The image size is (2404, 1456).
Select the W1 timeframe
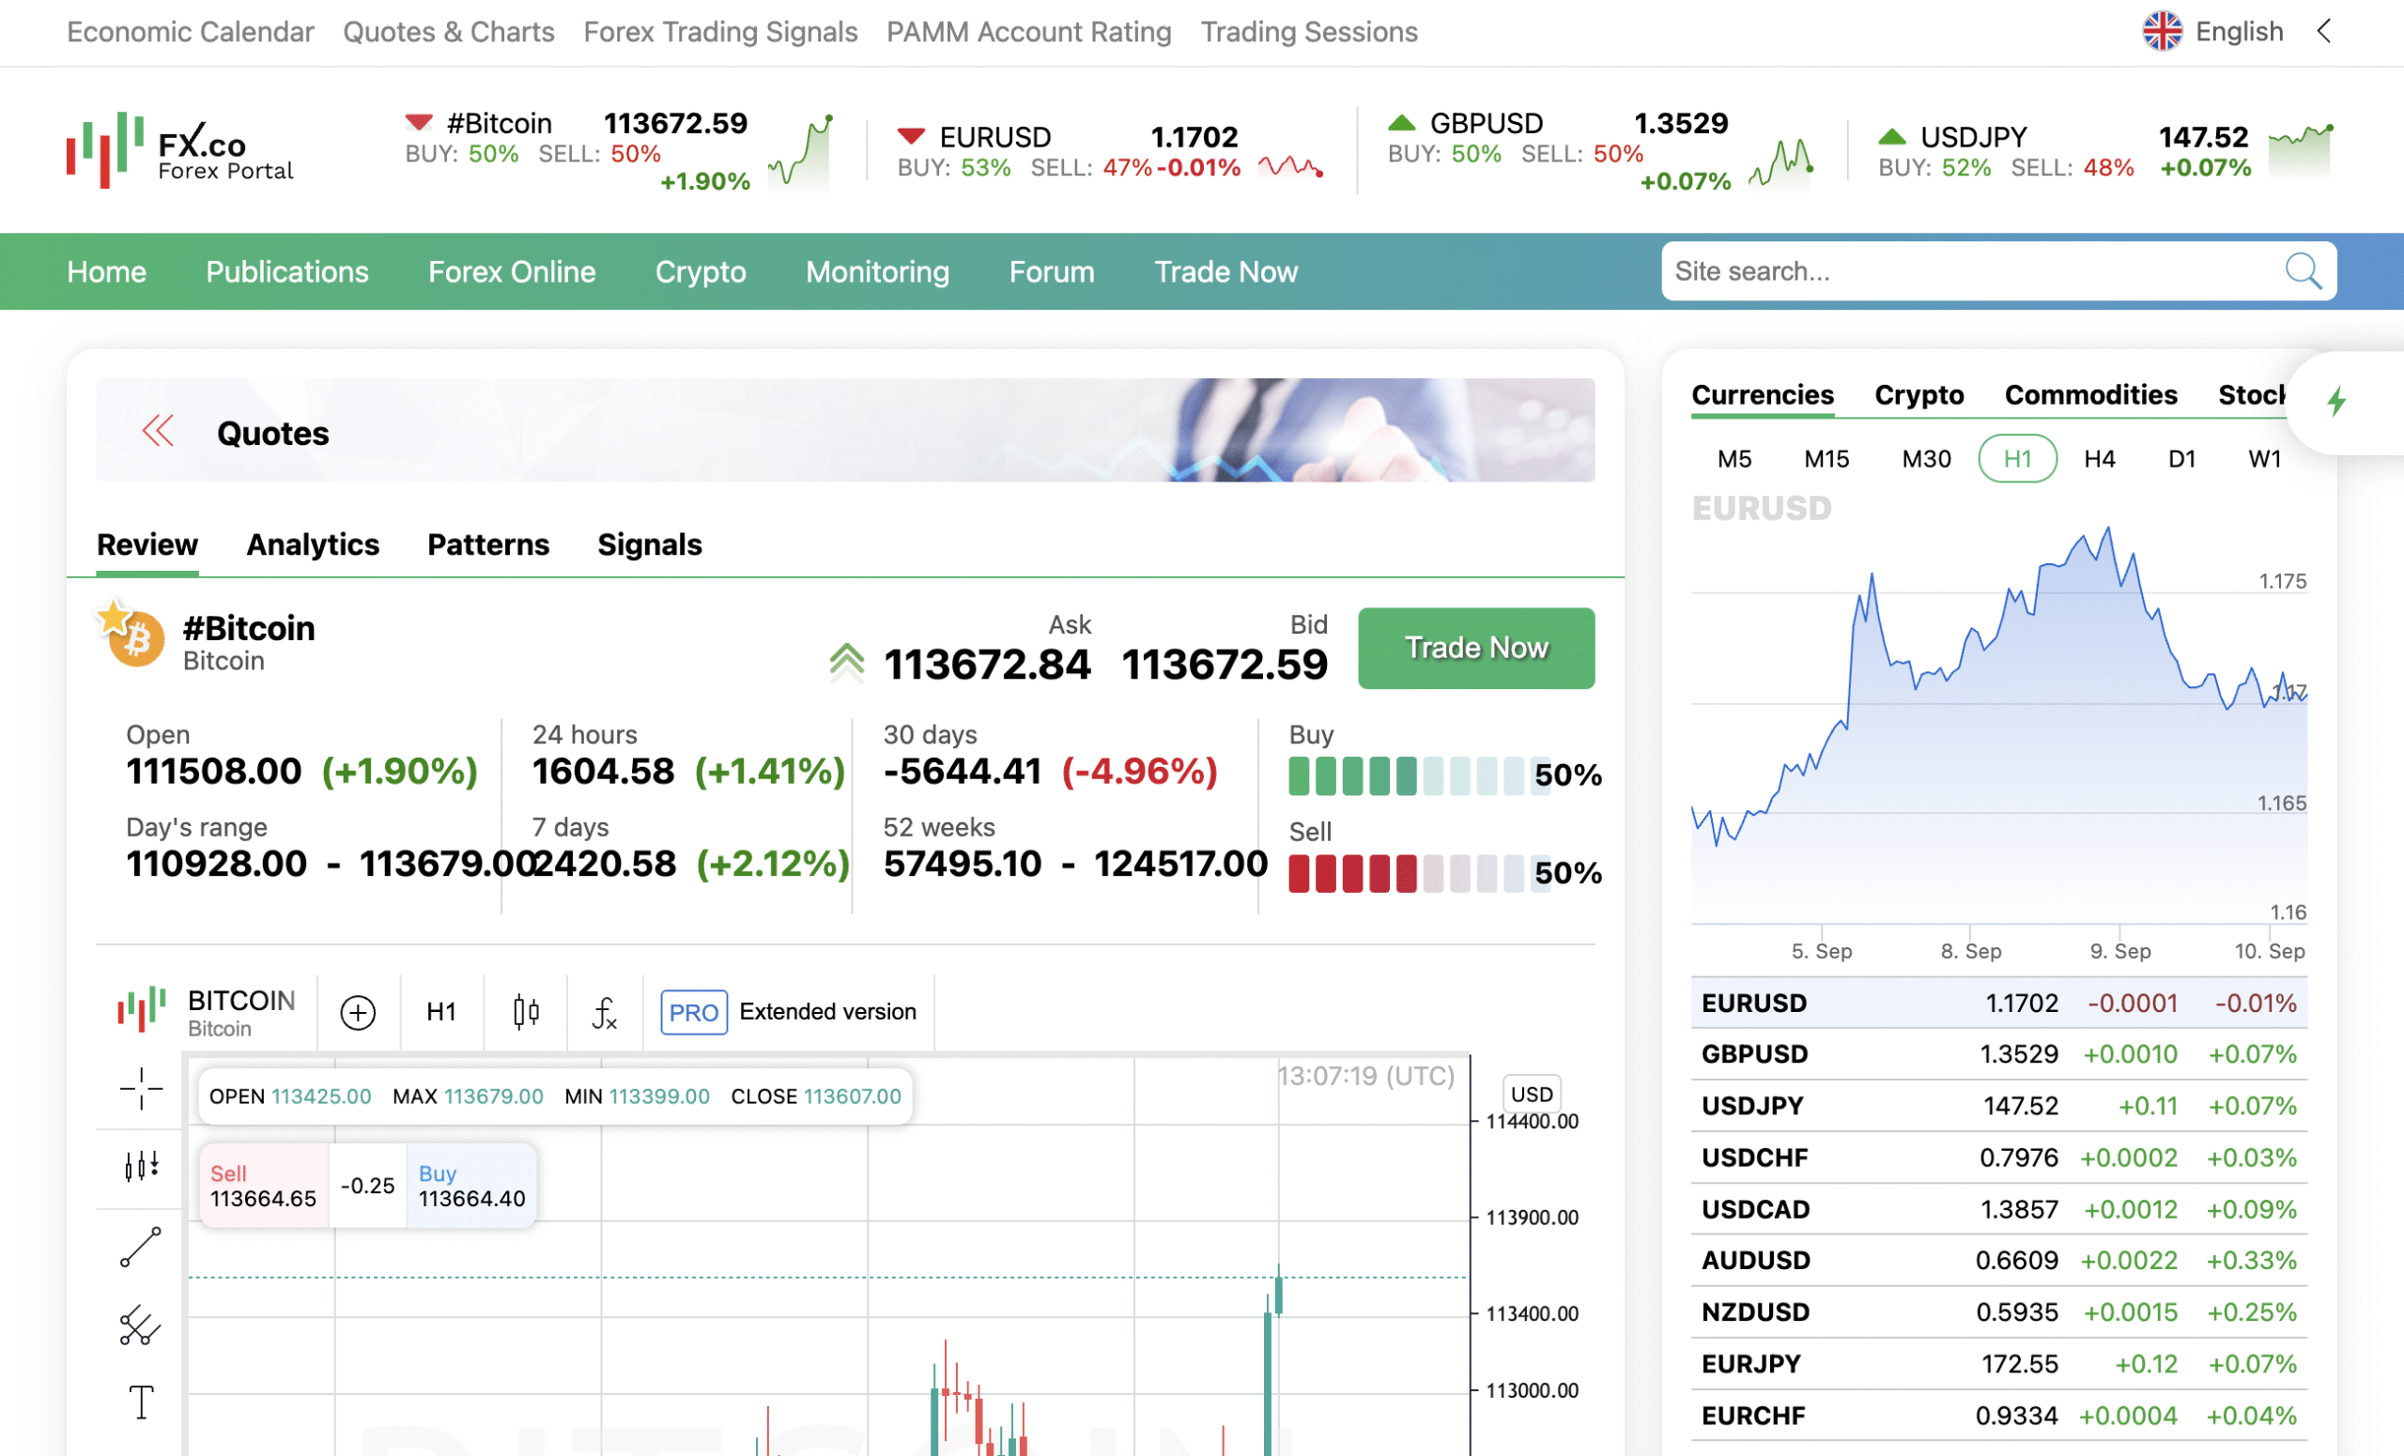click(x=2264, y=458)
